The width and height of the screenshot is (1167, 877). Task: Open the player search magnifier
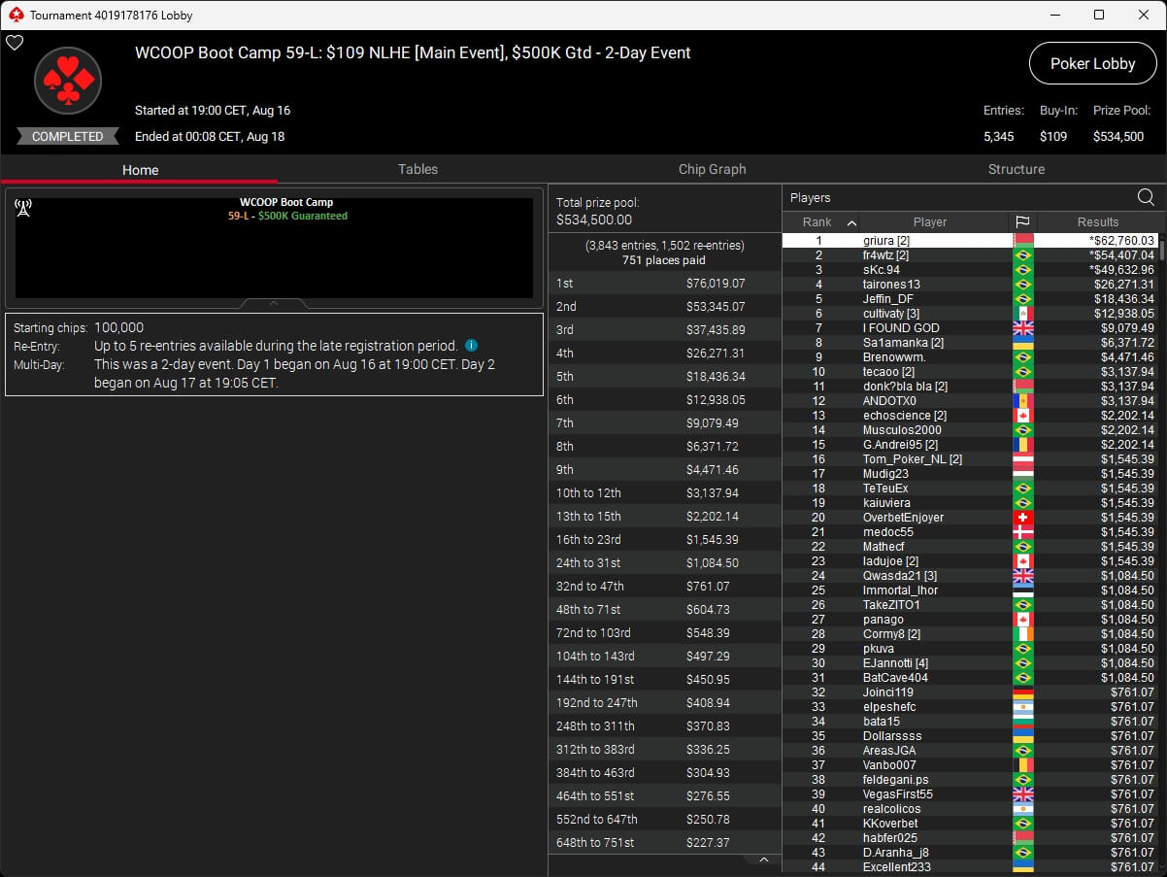click(x=1146, y=198)
